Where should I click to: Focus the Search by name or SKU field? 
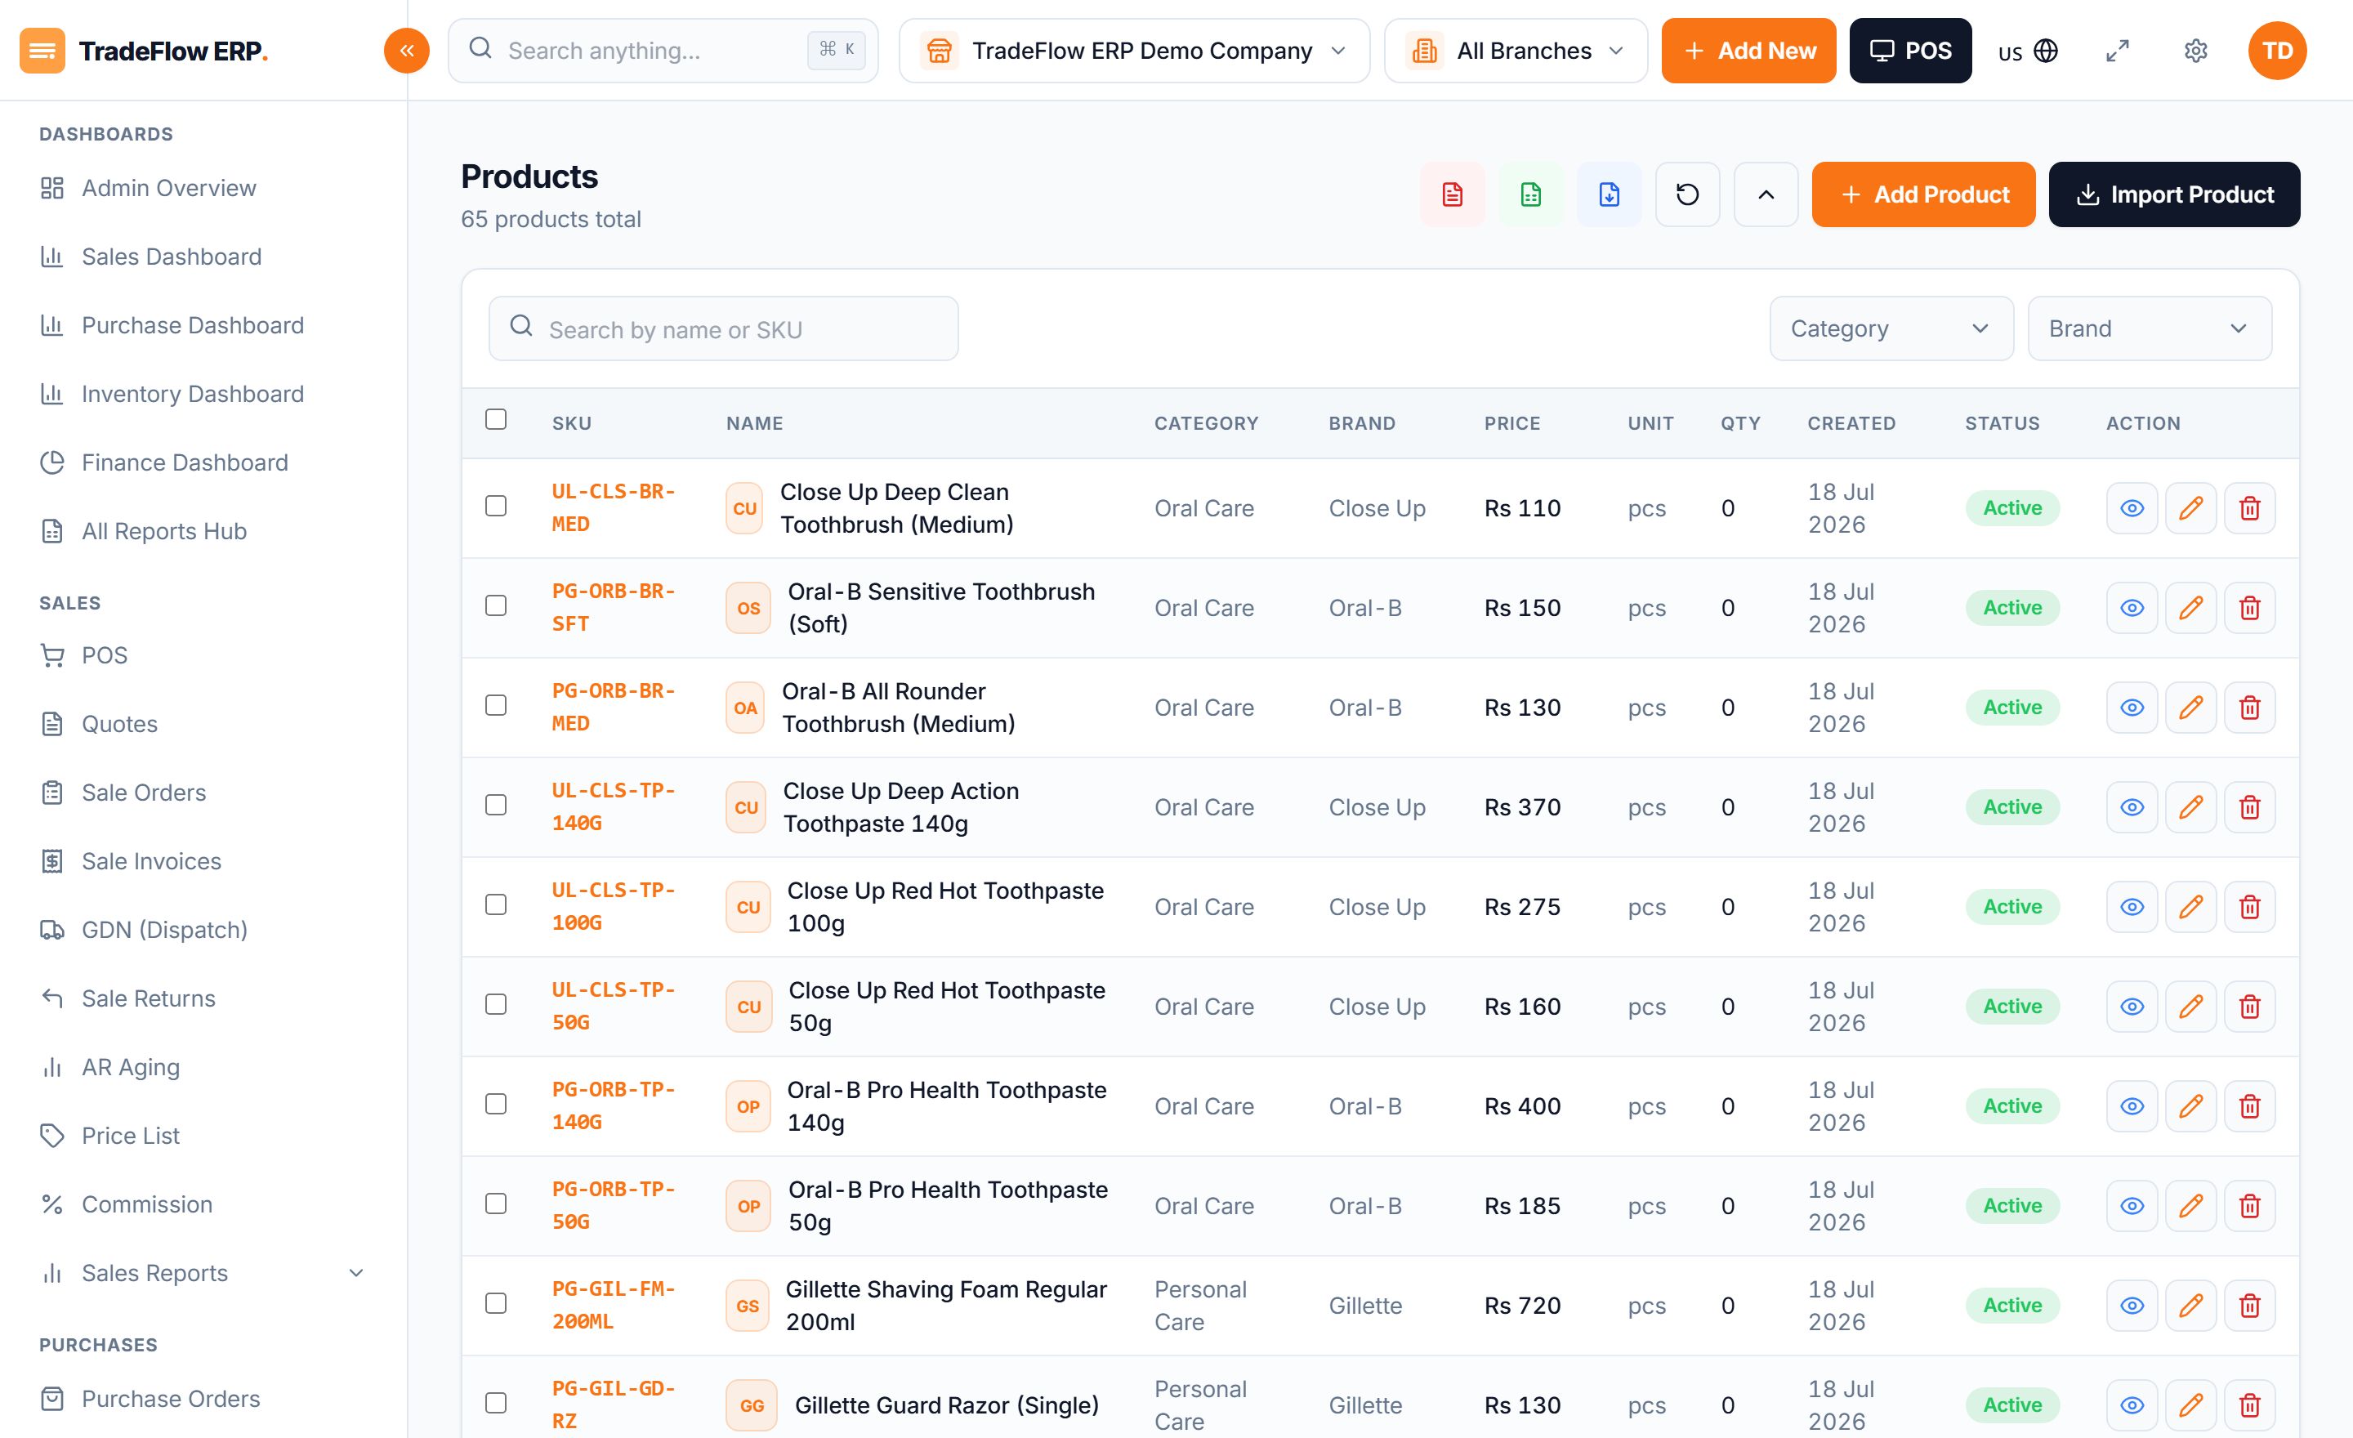coord(723,328)
